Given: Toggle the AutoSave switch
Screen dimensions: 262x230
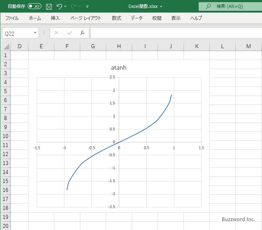Looking at the screenshot, I should pos(35,6).
